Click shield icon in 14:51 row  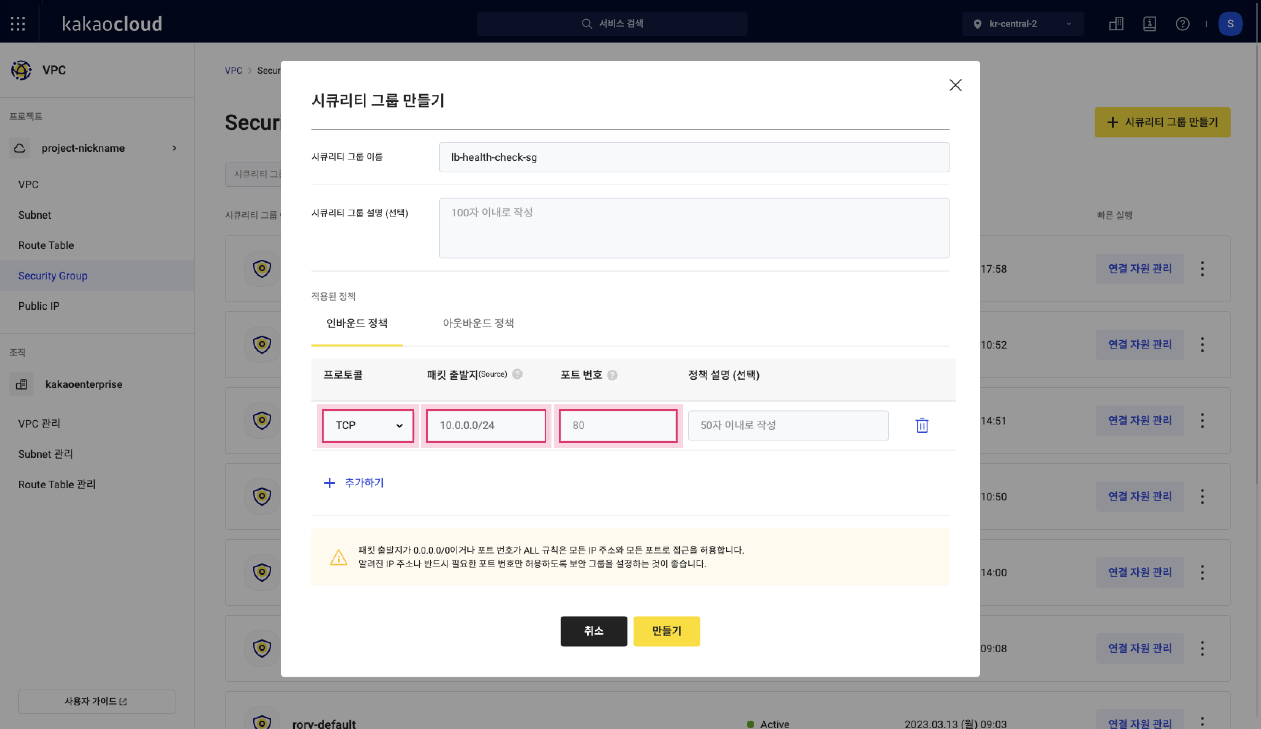pos(262,421)
